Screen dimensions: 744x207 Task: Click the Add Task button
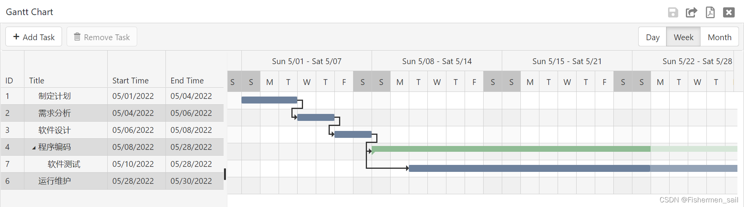point(34,37)
